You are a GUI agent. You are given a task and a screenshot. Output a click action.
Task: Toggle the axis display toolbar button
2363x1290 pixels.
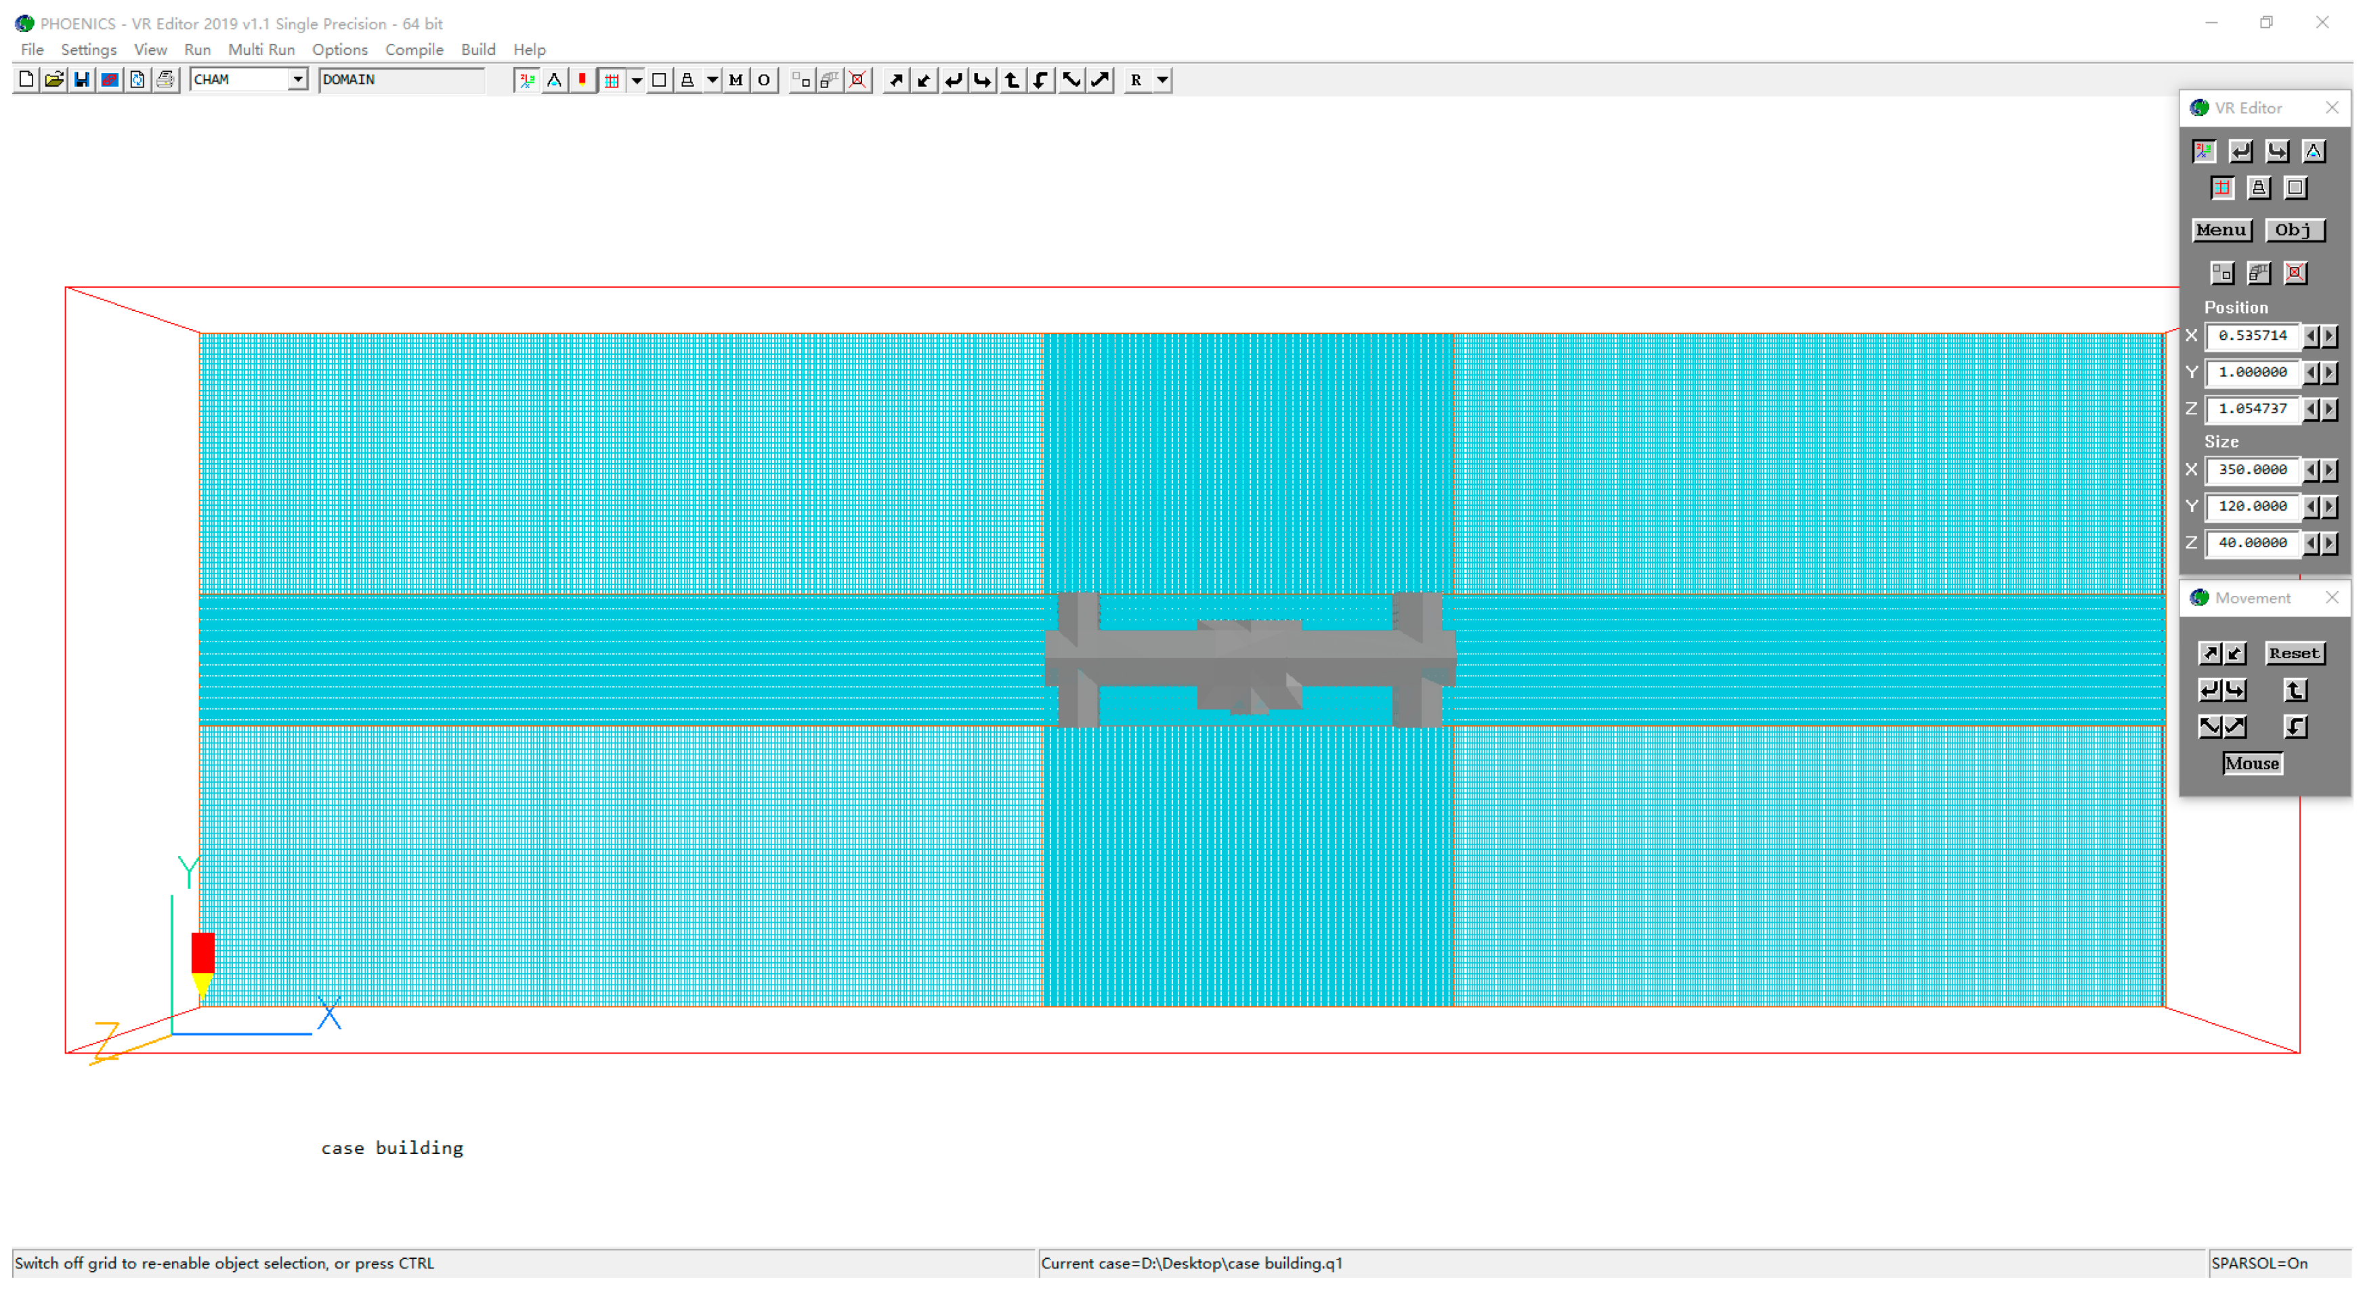pos(526,80)
